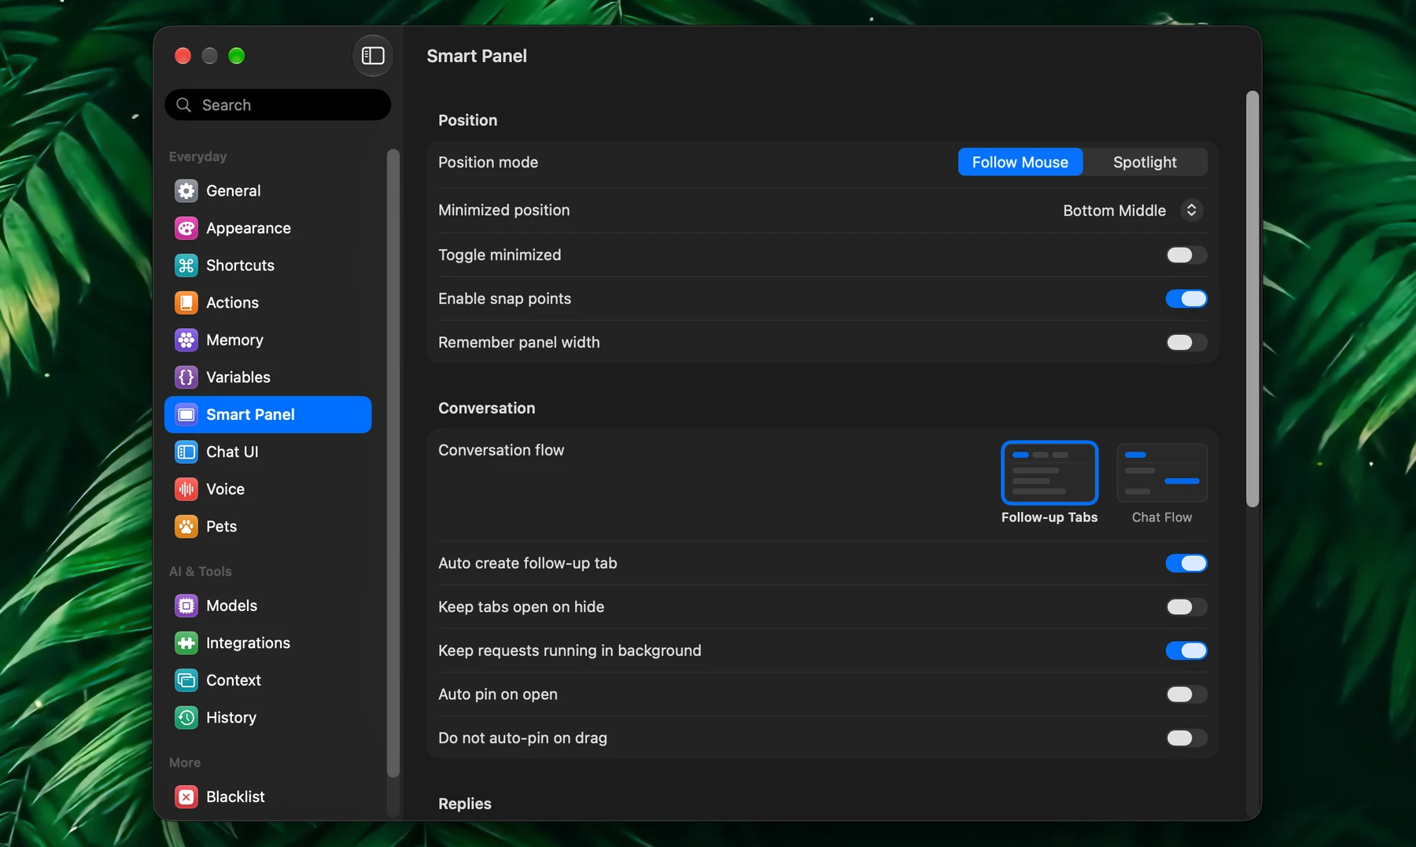1416x847 pixels.
Task: Open Minimized position Bottom Middle dropdown
Action: [x=1132, y=210]
